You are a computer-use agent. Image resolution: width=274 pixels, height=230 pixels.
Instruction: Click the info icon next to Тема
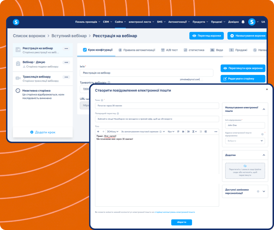102,100
